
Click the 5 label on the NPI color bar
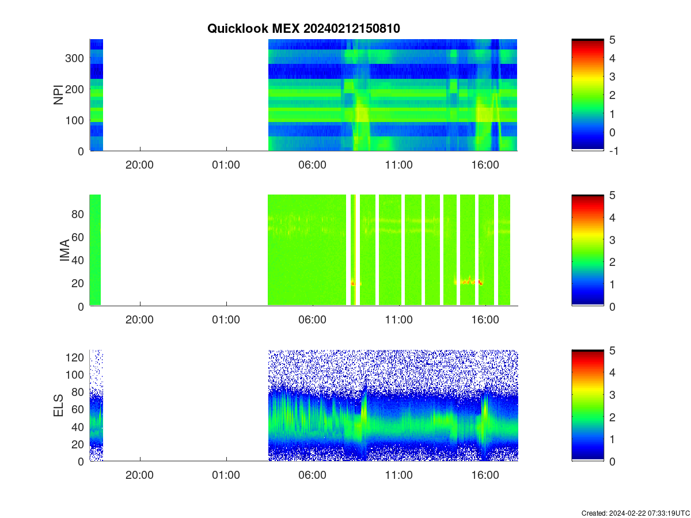(613, 40)
